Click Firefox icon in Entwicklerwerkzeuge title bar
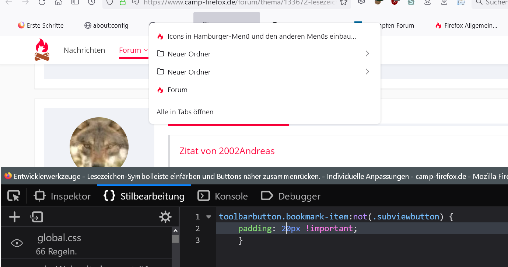508x267 pixels. (x=8, y=176)
